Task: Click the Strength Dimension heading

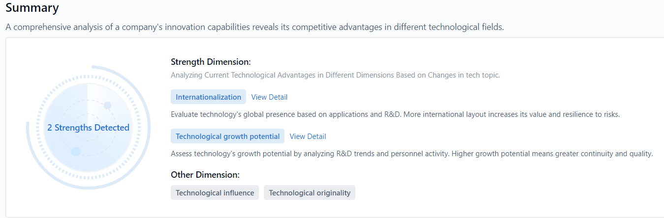Action: [211, 62]
